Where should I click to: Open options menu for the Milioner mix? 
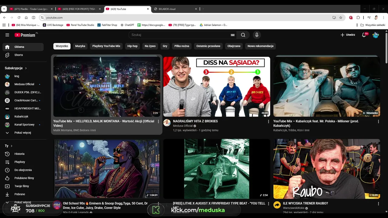378,121
